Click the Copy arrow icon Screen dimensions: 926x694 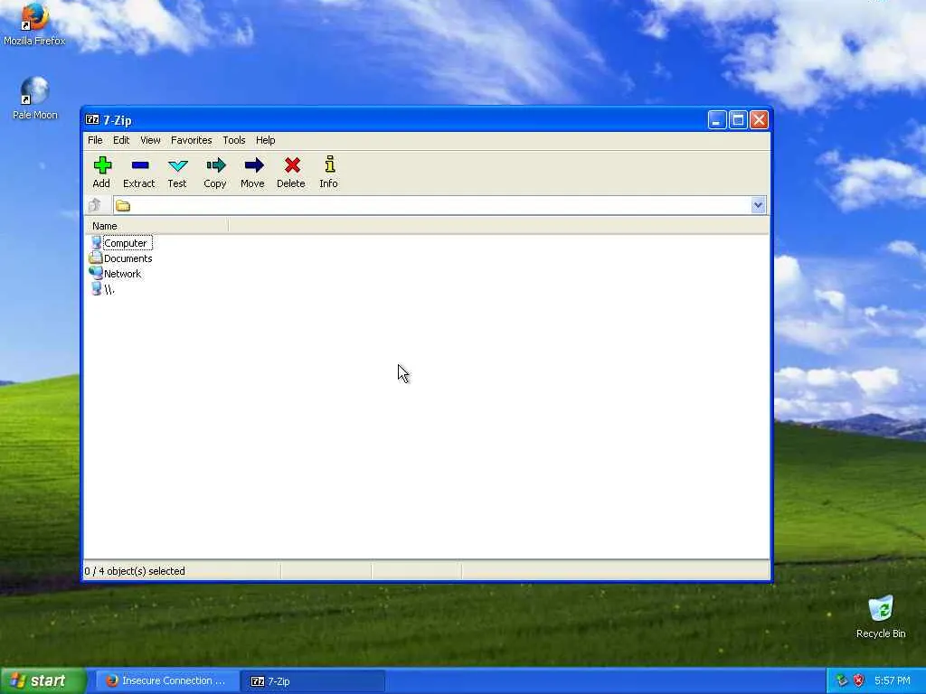click(215, 165)
